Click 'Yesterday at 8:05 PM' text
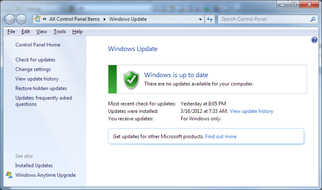Image resolution: width=322 pixels, height=190 pixels. coord(203,104)
